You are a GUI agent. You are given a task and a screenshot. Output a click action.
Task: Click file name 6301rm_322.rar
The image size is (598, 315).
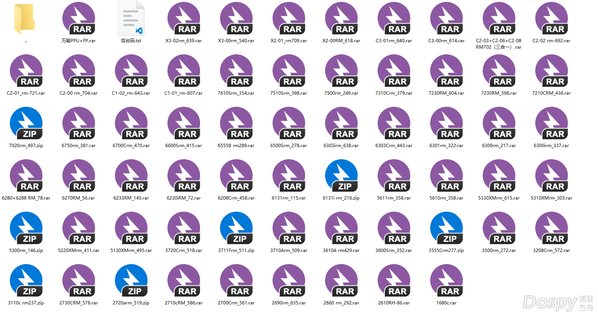pos(446,146)
